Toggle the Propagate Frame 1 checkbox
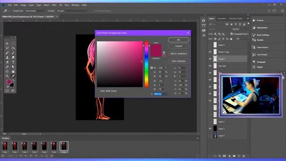Viewport: 286px width, 161px height. click(x=231, y=34)
